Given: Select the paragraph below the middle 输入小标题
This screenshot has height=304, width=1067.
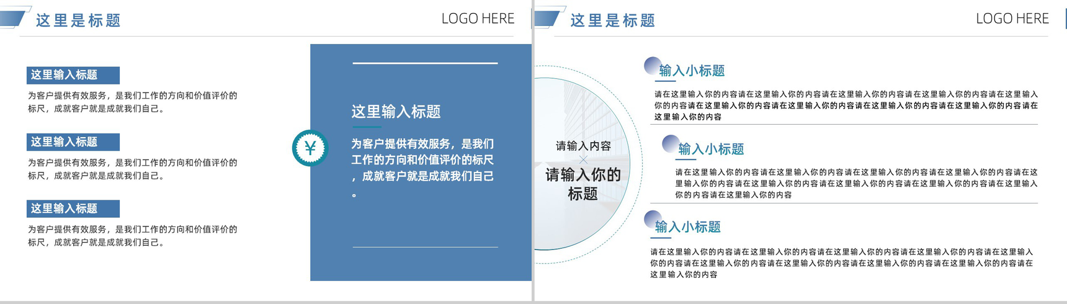Looking at the screenshot, I should click(856, 184).
